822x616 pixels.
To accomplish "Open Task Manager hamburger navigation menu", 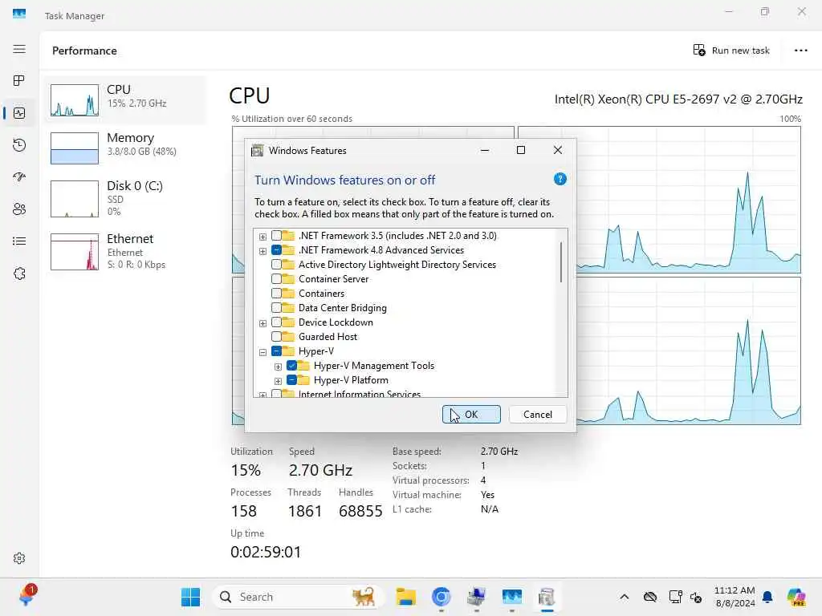I will tap(19, 49).
